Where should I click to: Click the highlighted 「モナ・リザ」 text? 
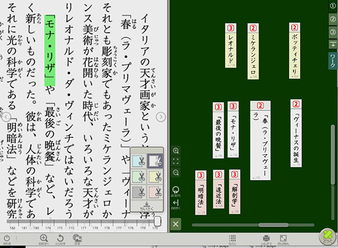(x=50, y=51)
